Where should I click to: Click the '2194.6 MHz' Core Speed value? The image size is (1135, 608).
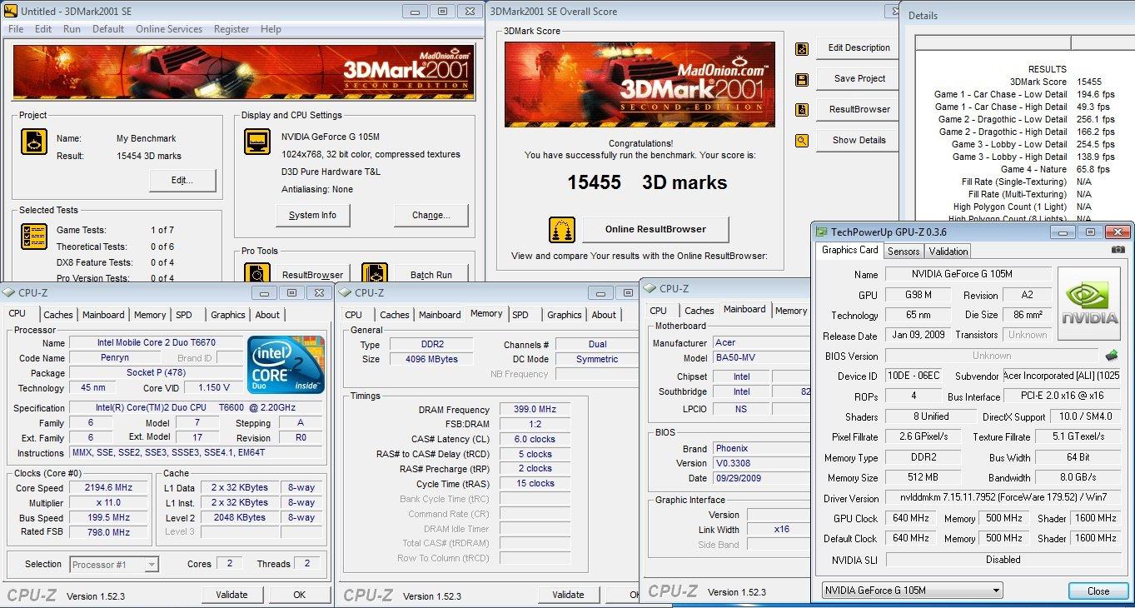click(108, 487)
